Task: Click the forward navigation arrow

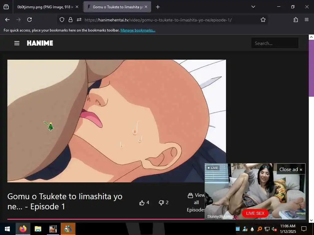Action: tap(18, 20)
